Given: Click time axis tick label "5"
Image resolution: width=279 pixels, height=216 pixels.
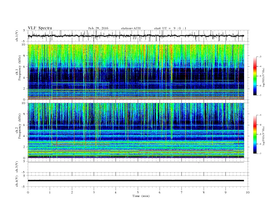Looking at the screenshot, I should [138, 192].
